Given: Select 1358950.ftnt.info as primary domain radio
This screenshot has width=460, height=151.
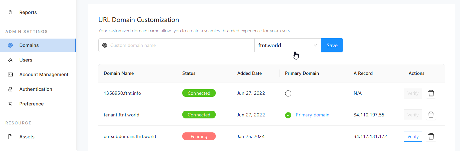Looking at the screenshot, I should pos(288,93).
